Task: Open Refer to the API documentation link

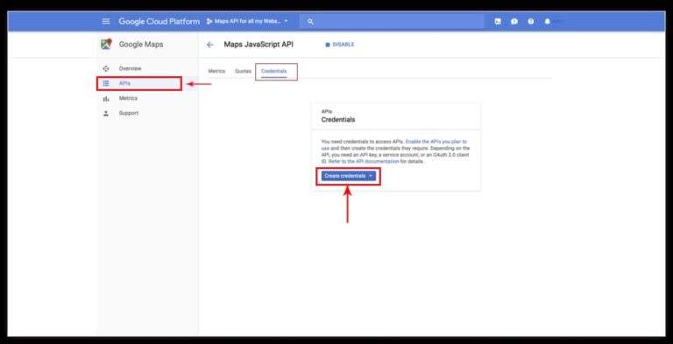Action: (x=364, y=162)
